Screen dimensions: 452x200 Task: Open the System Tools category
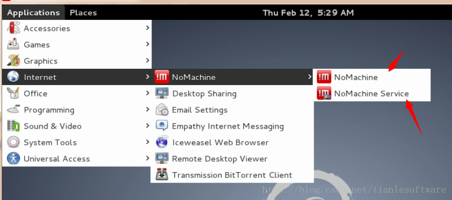click(x=77, y=142)
